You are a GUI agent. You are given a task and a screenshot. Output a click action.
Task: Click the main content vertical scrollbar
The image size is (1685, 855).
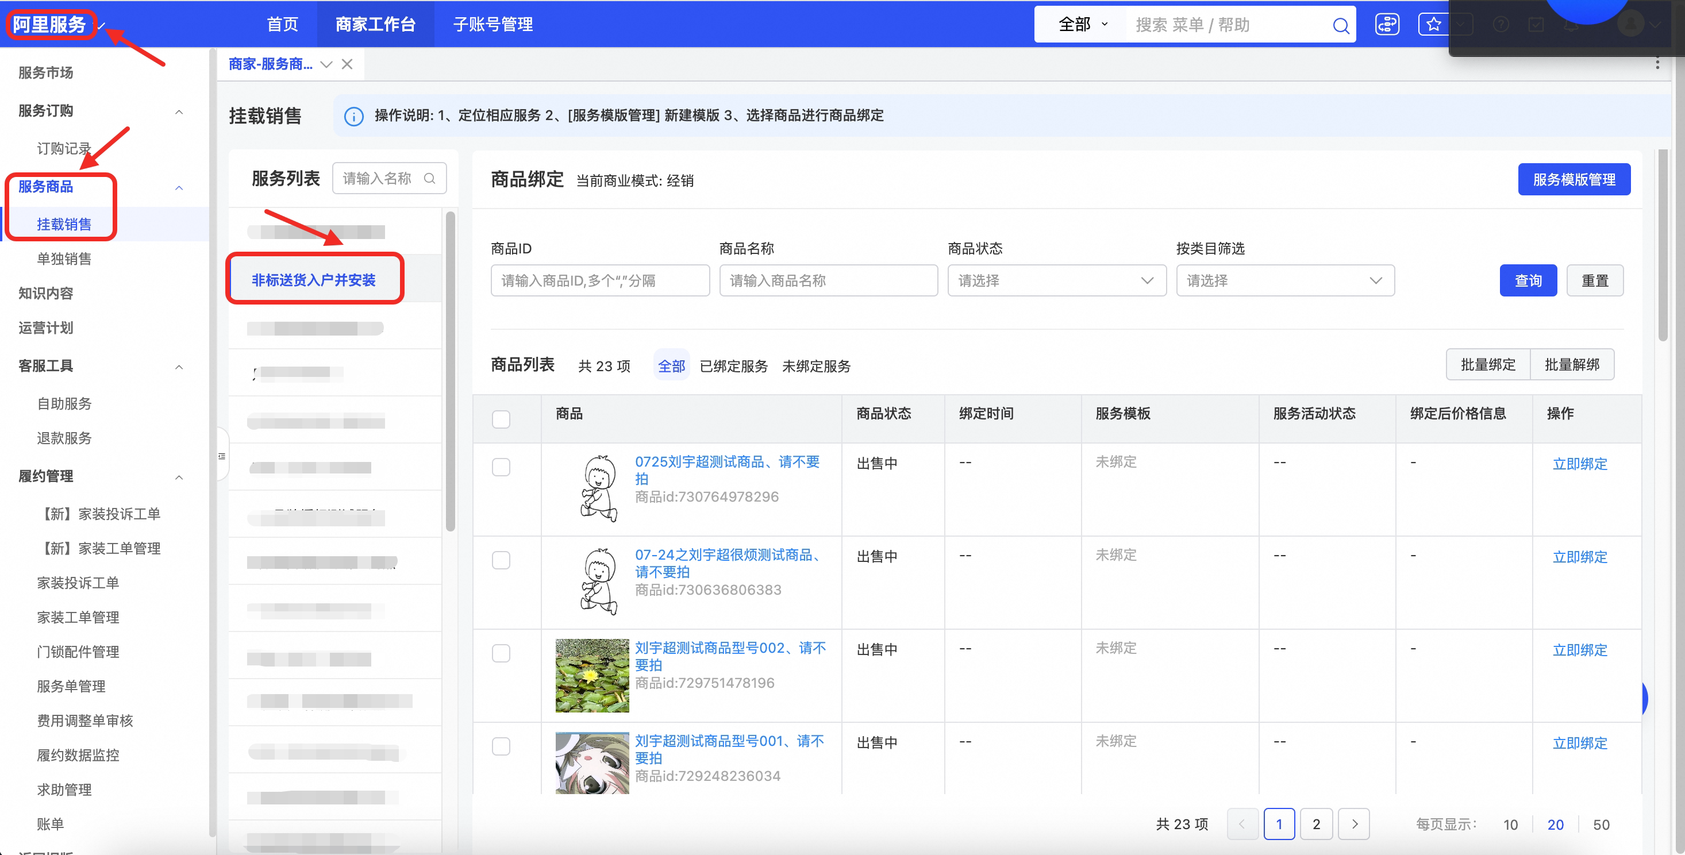1663,245
